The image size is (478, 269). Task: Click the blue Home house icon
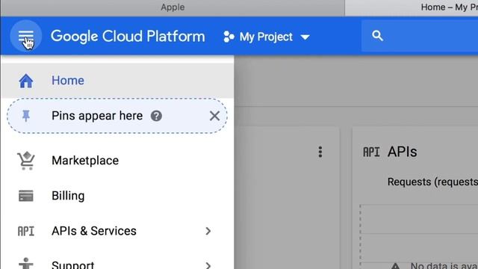[x=26, y=81]
